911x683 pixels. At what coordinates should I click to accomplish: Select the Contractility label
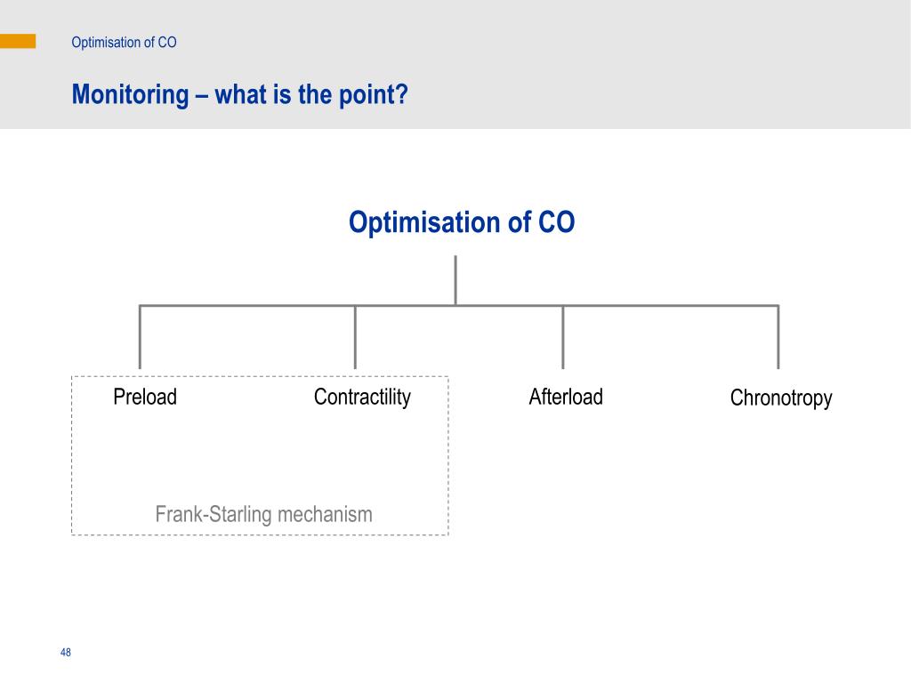coord(363,398)
